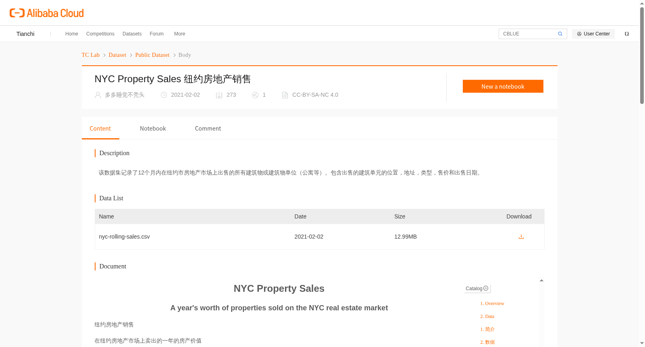Click the Size column header
Viewport: 645px width, 347px height.
[399, 216]
